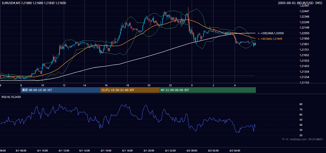Click price level 1.22547 on the axis
The width and height of the screenshot is (326, 153).
[305, 6]
